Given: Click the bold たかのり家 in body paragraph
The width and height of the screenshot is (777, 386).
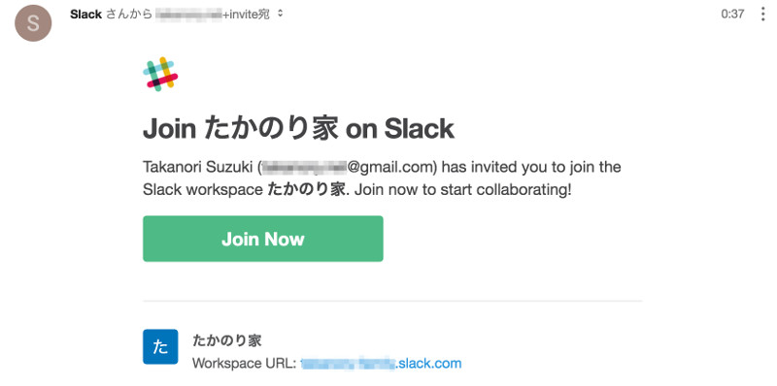Looking at the screenshot, I should 306,190.
